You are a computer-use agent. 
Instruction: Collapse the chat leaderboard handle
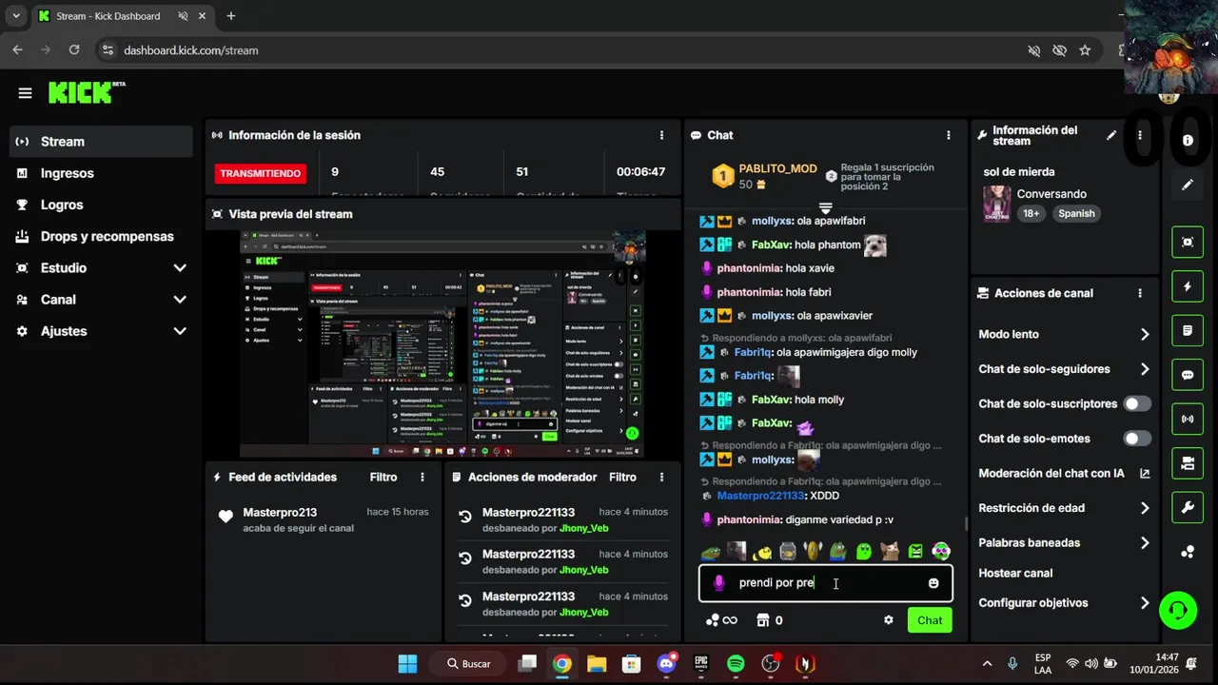(826, 207)
